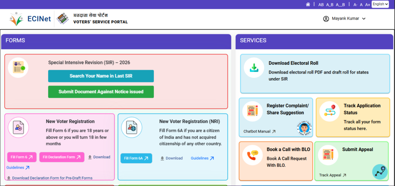
Task: Click the Election Commission emblem beside portal title
Action: click(x=63, y=18)
